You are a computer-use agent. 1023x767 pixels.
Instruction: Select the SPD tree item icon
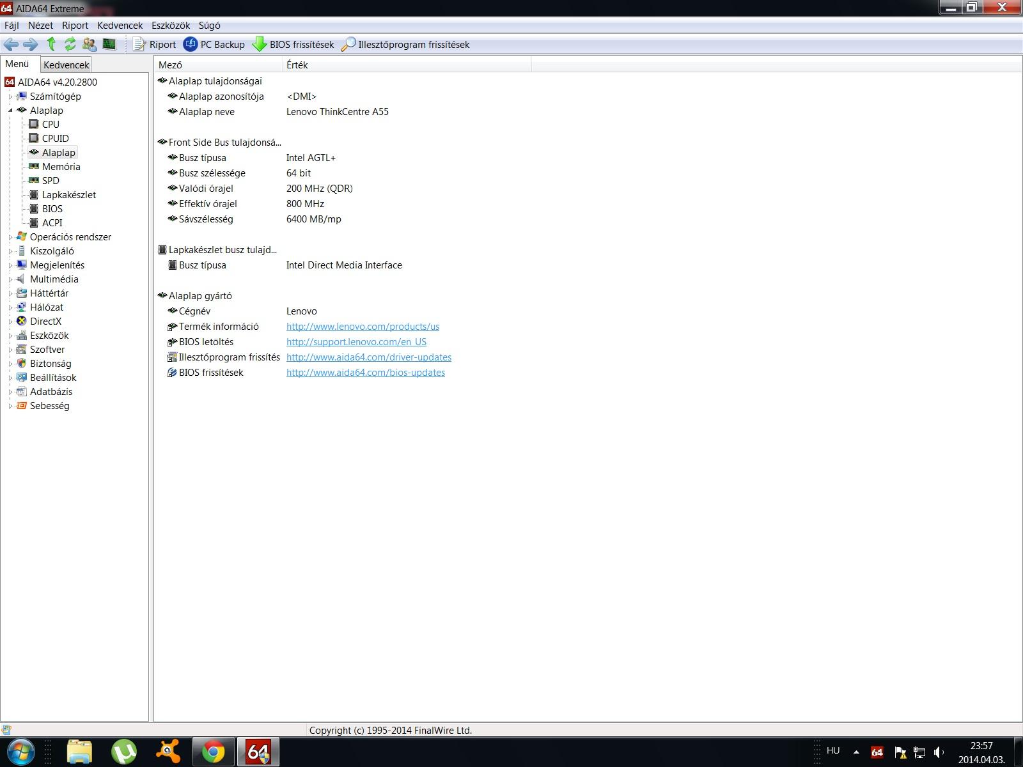pyautogui.click(x=34, y=180)
